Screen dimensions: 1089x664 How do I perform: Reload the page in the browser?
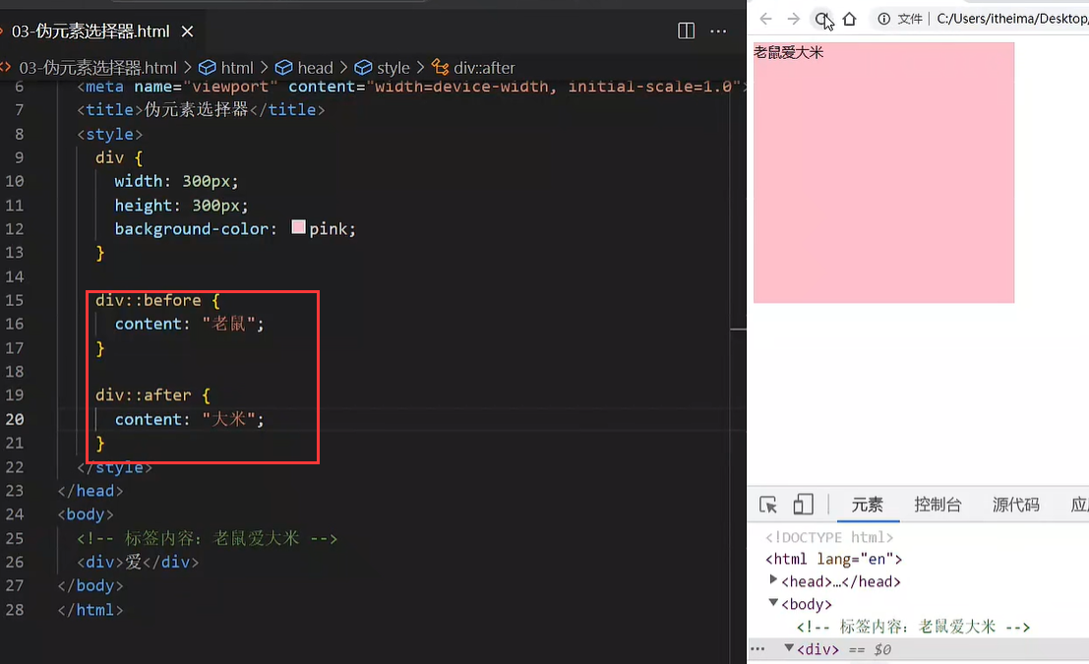[821, 19]
